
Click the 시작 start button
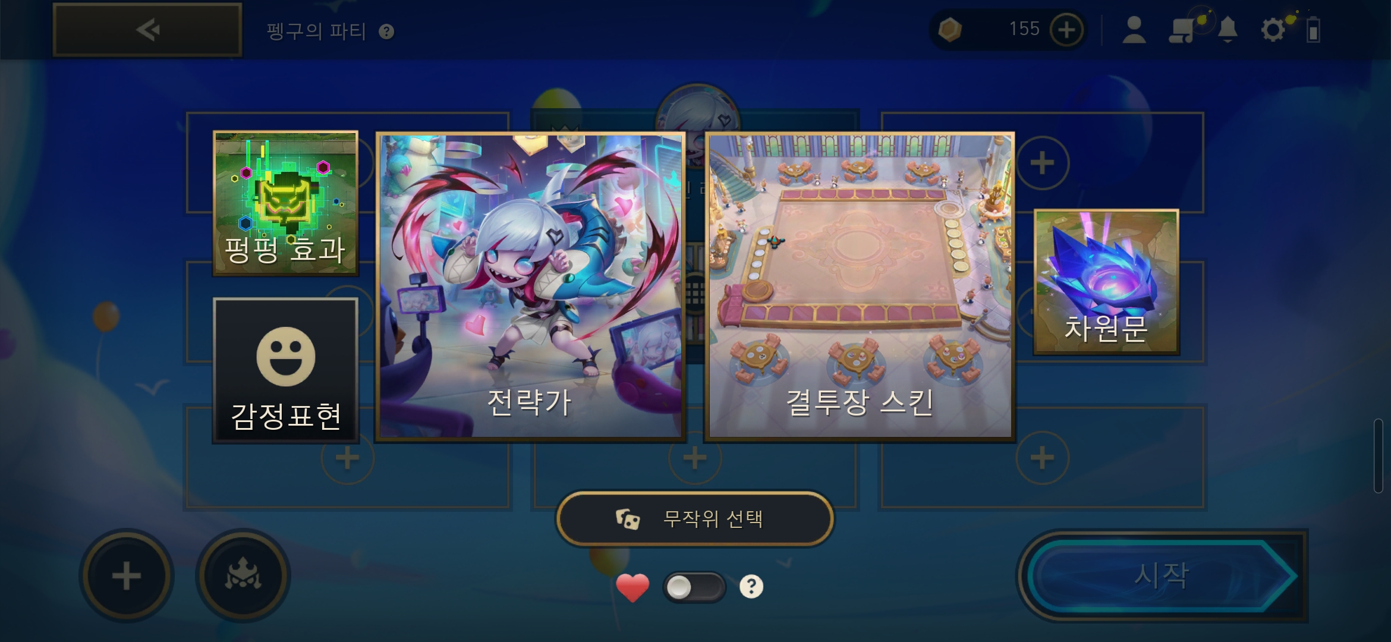1162,575
